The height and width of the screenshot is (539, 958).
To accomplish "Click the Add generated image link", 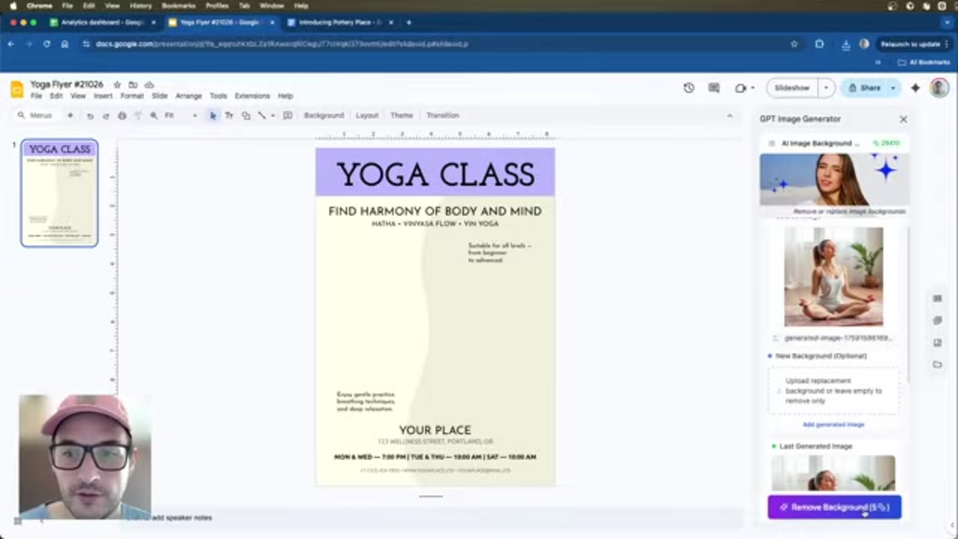I will point(832,425).
